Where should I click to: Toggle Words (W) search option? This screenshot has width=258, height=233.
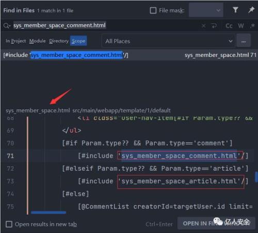241,26
